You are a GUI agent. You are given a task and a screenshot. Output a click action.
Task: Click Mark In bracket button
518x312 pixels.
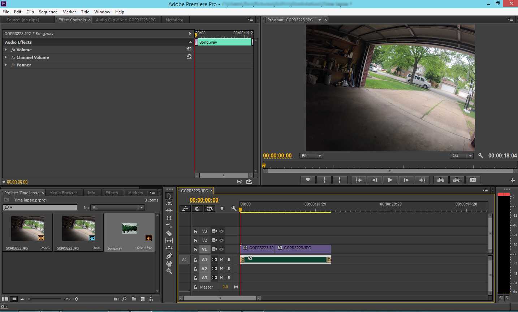click(x=324, y=180)
